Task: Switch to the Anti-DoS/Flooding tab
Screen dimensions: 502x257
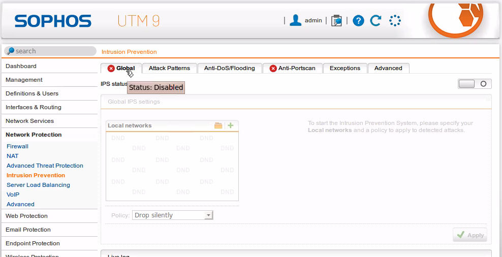Action: click(230, 68)
